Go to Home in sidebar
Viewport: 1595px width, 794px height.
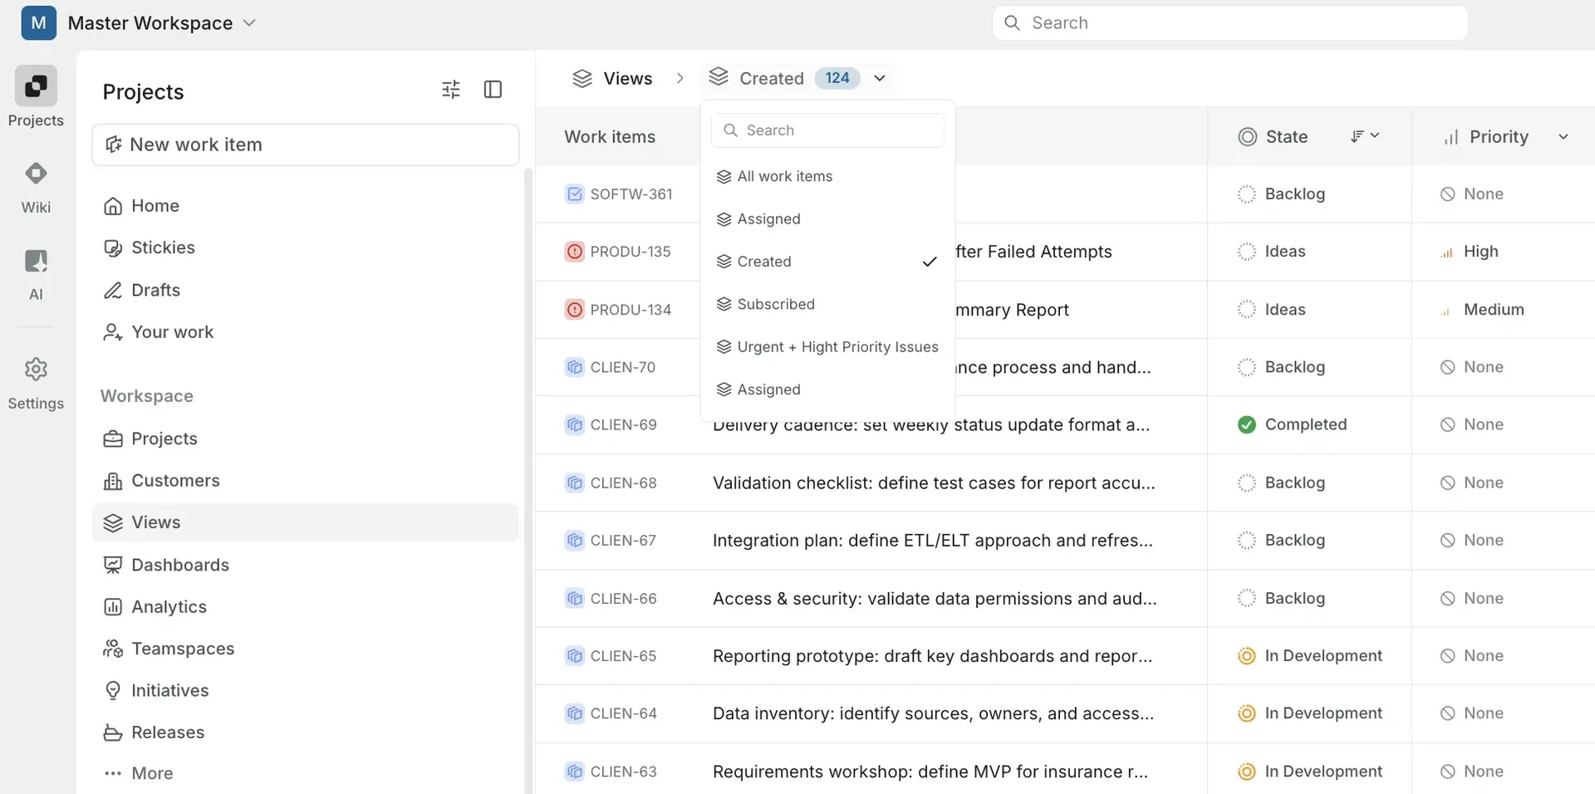306,206
